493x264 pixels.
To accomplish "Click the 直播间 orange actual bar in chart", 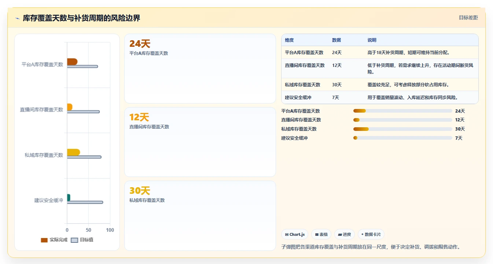I will coord(70,107).
